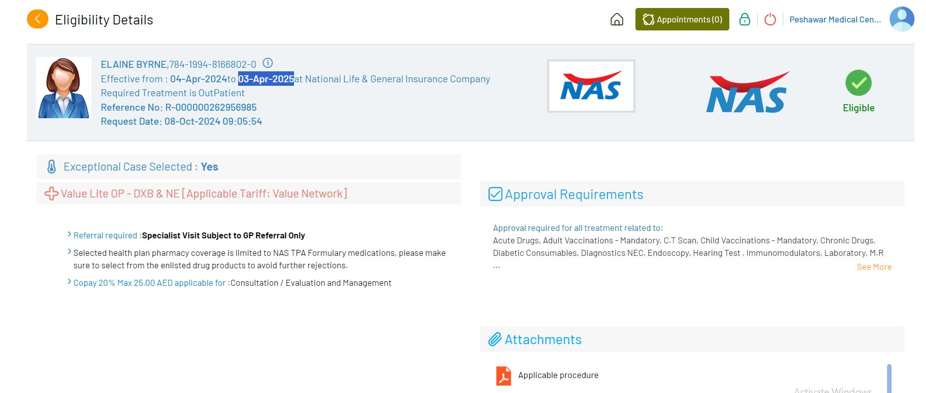Show member info icon beside the ID number
Image resolution: width=926 pixels, height=393 pixels.
(268, 63)
